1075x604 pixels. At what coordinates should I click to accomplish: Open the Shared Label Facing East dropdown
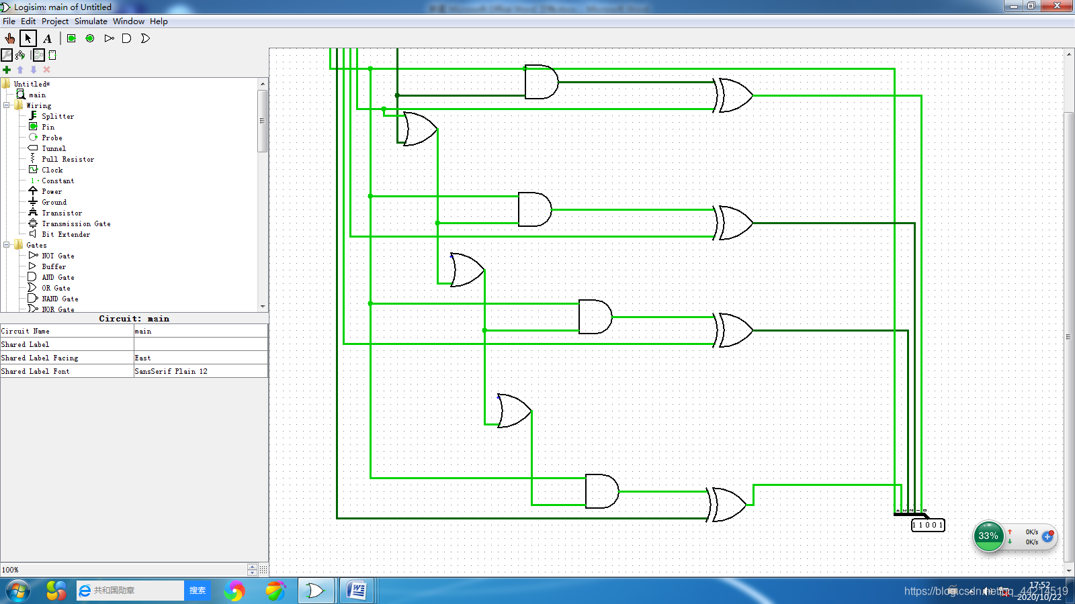click(200, 358)
